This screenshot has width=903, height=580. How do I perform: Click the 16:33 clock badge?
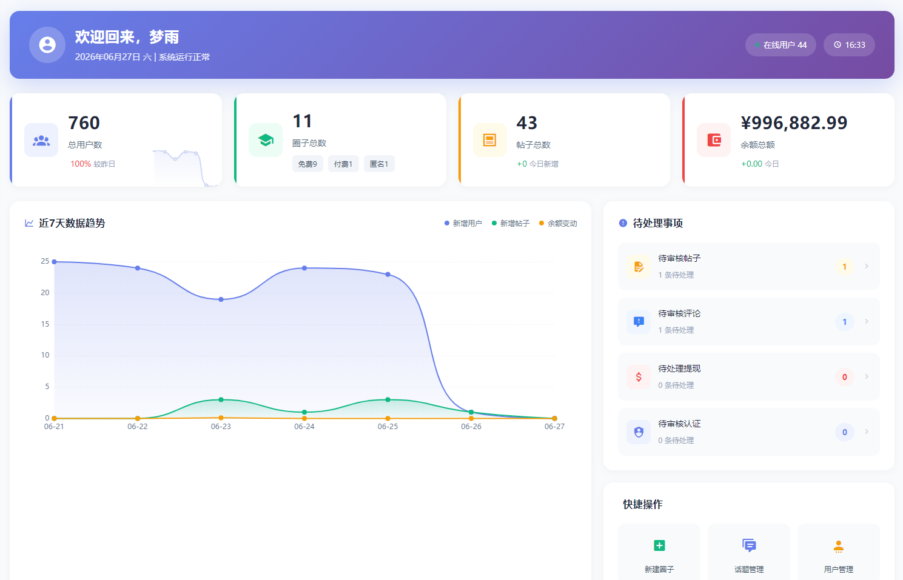coord(849,45)
